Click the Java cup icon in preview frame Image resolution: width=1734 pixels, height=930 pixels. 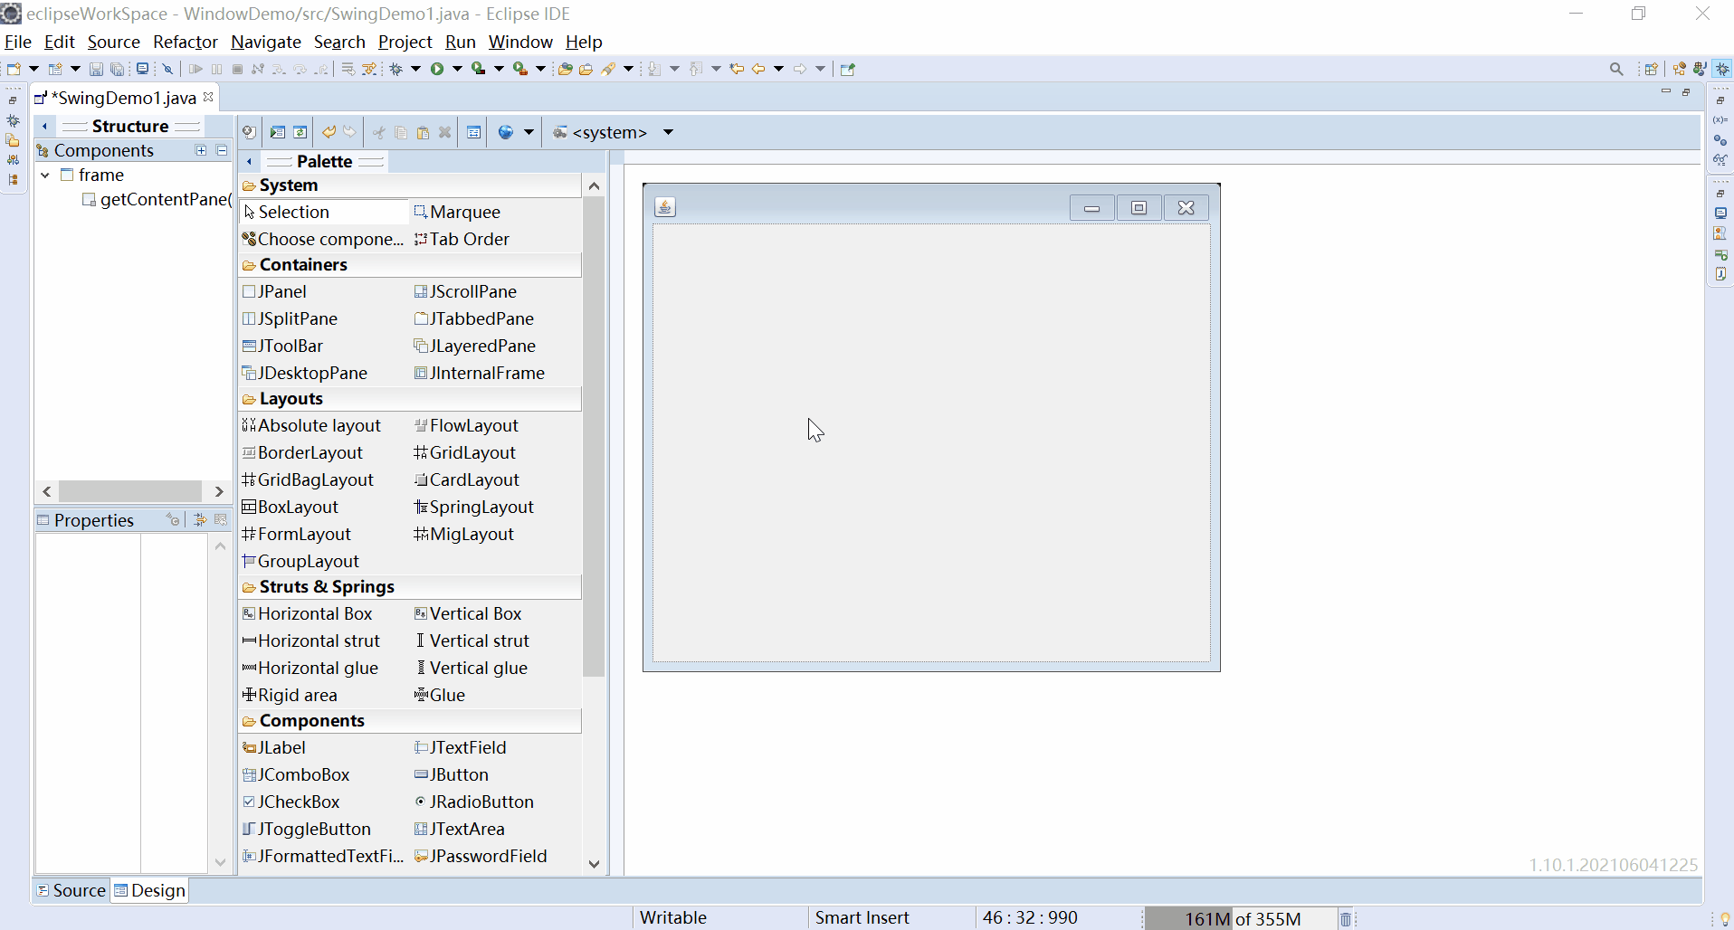(x=665, y=207)
